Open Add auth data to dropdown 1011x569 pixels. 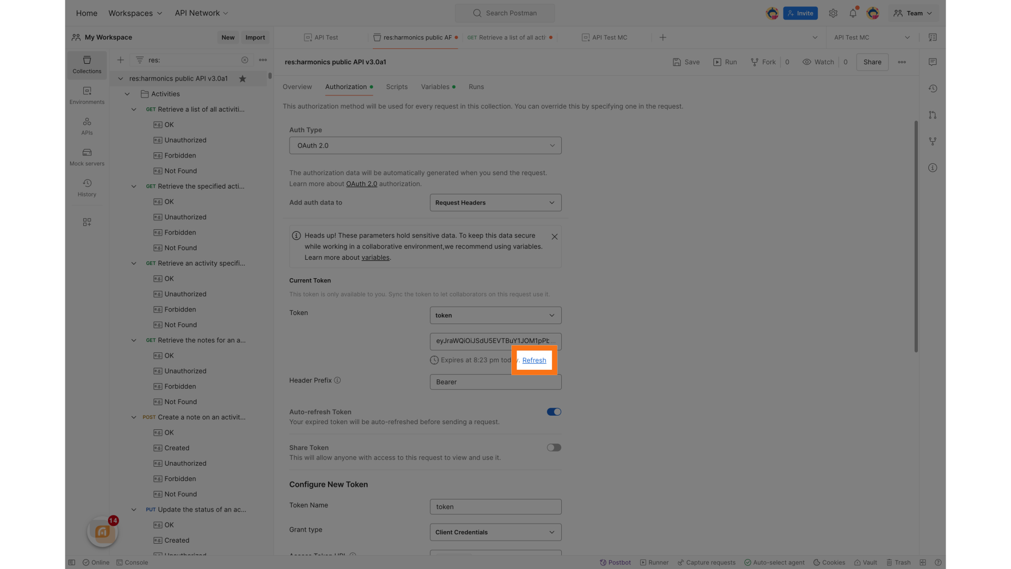coord(495,203)
